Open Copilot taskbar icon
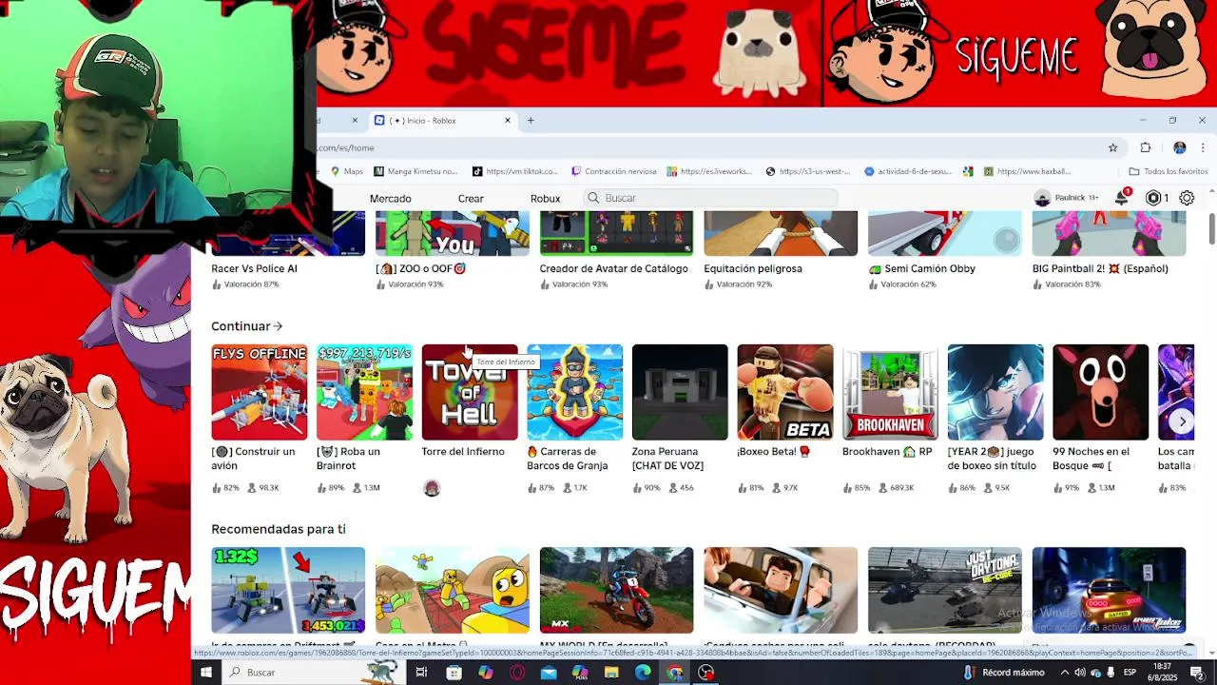This screenshot has width=1217, height=685. [x=486, y=673]
